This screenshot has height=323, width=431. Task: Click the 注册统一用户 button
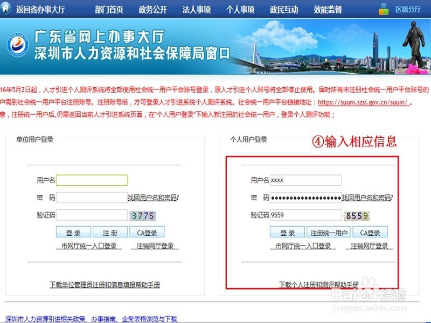point(329,232)
